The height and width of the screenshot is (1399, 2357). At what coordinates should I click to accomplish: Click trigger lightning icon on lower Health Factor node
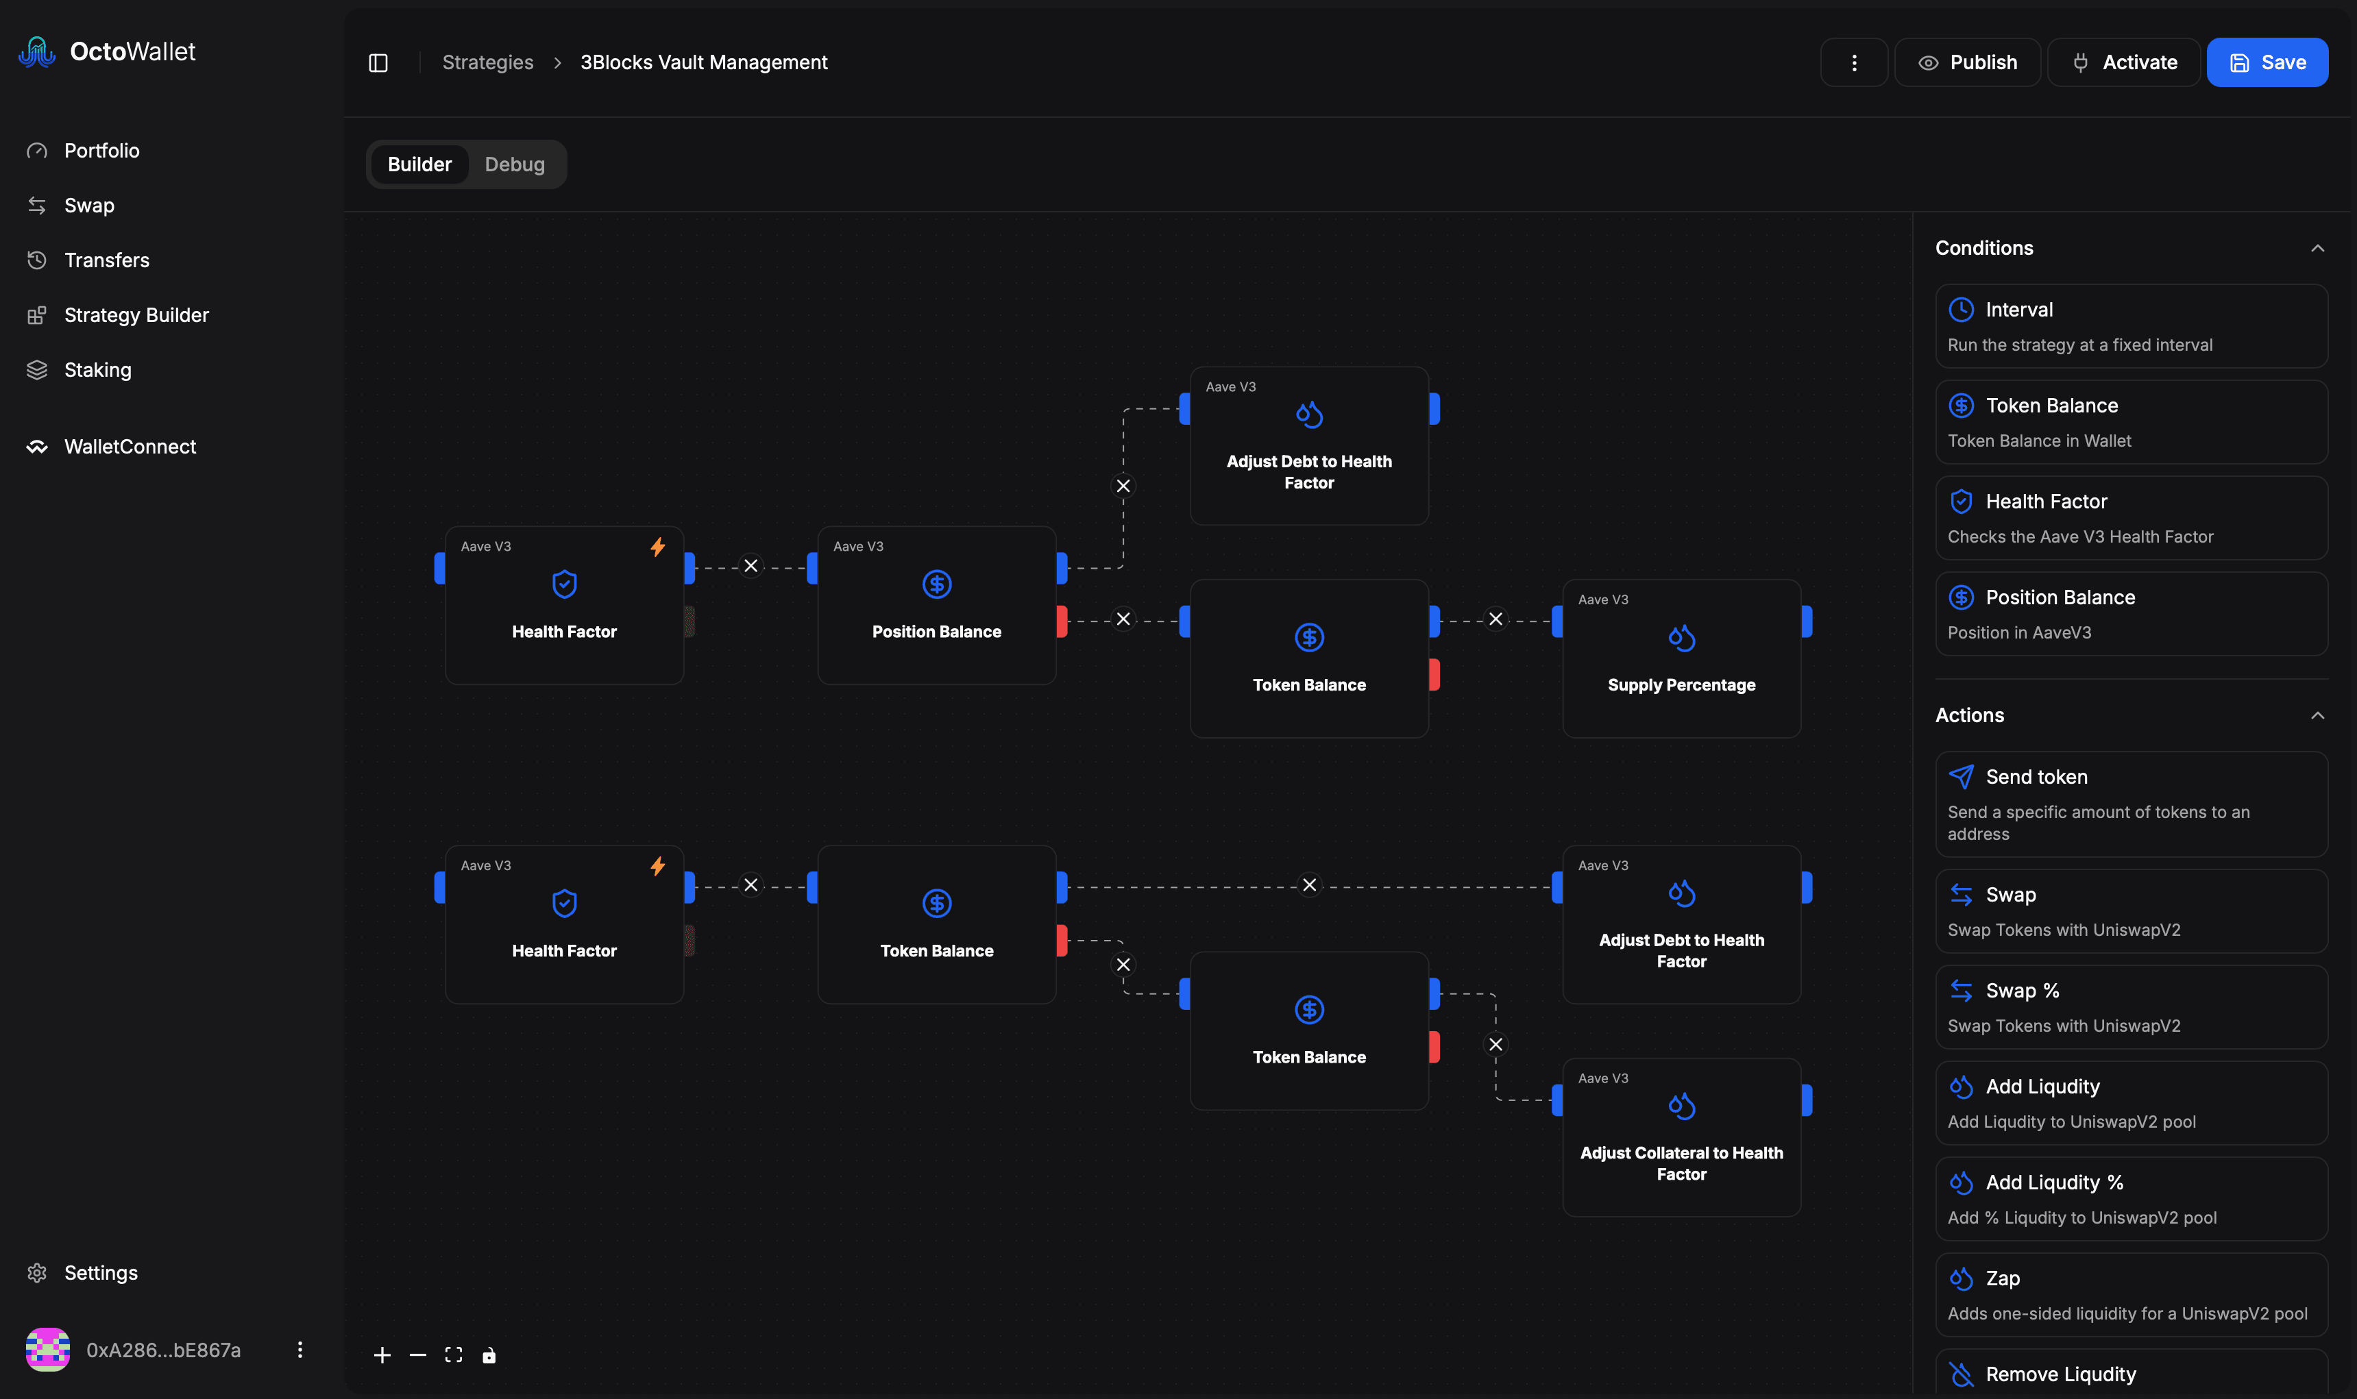tap(657, 865)
